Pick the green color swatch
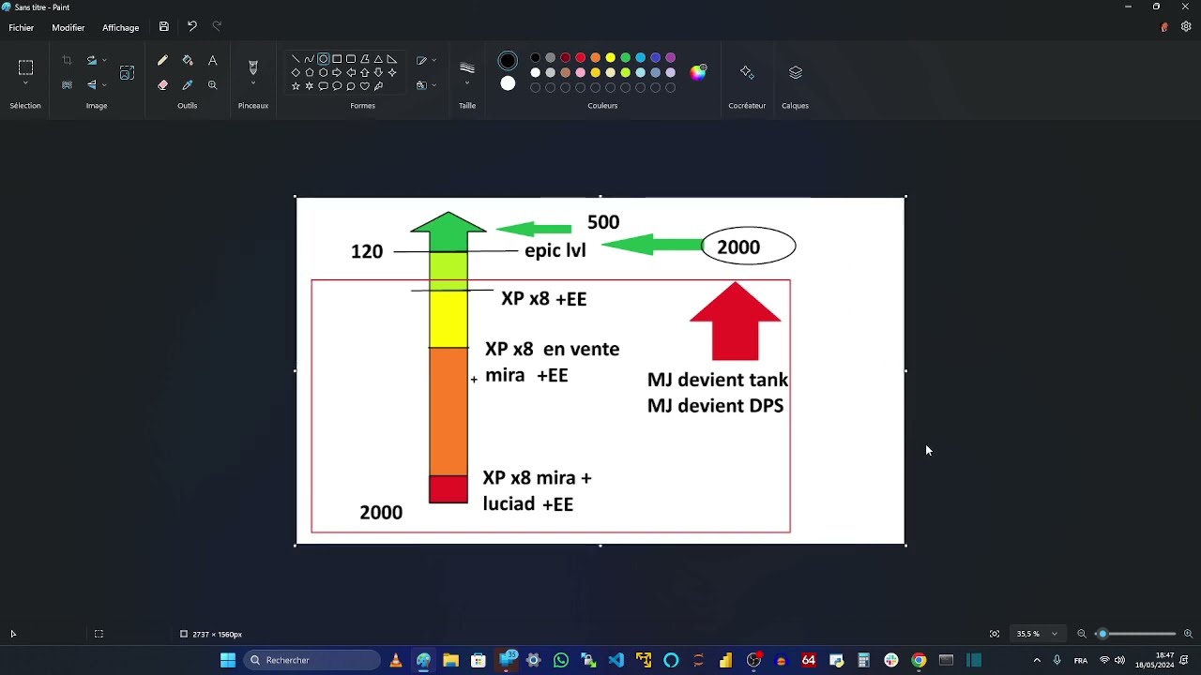1201x675 pixels. (x=625, y=58)
